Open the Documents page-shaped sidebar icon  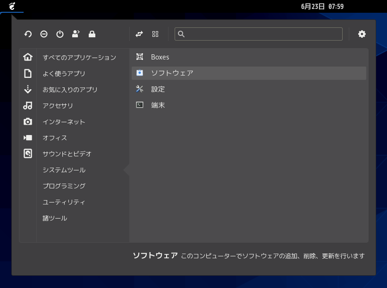pyautogui.click(x=28, y=73)
